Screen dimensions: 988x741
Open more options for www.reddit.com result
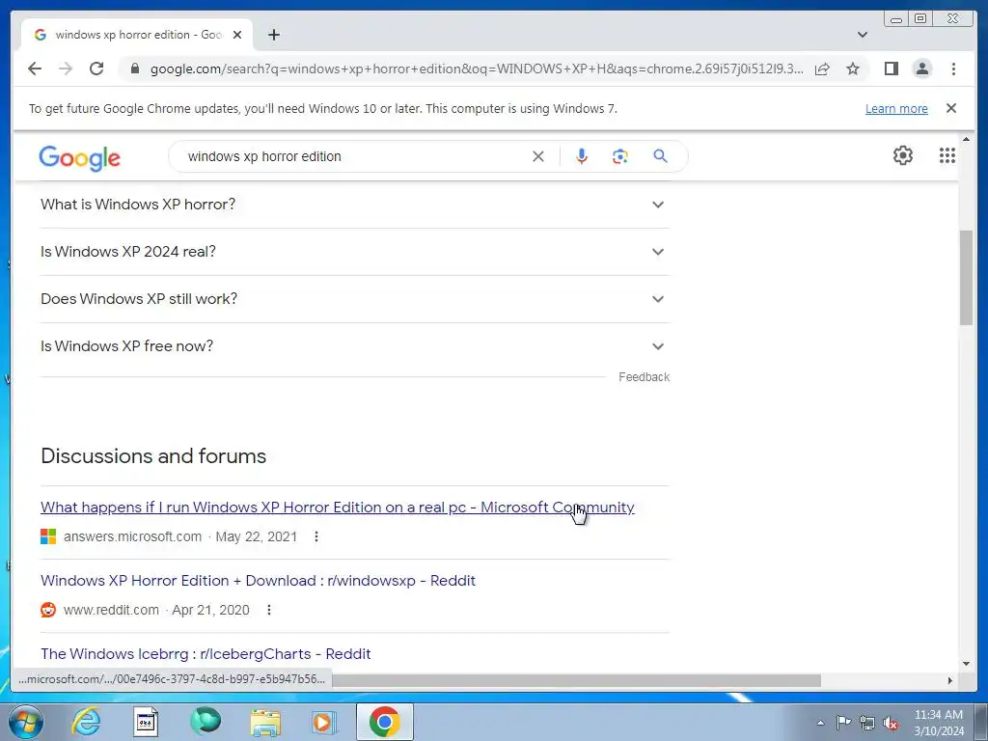269,610
